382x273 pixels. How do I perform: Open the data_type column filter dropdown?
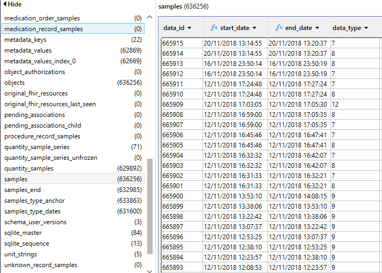[x=366, y=28]
